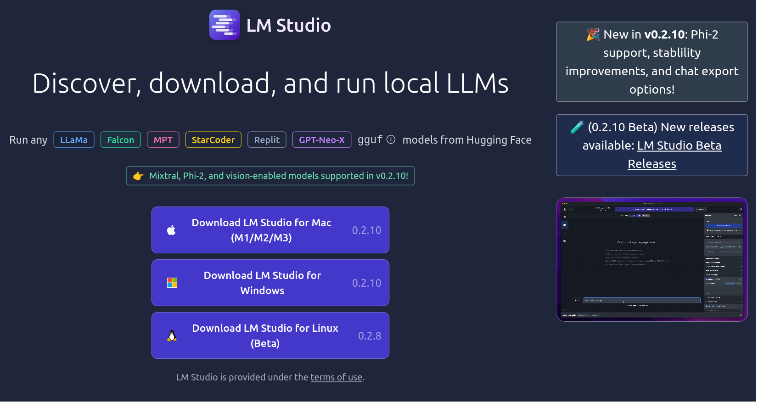Click the Apple logo on Mac download
The image size is (758, 402).
(x=171, y=230)
